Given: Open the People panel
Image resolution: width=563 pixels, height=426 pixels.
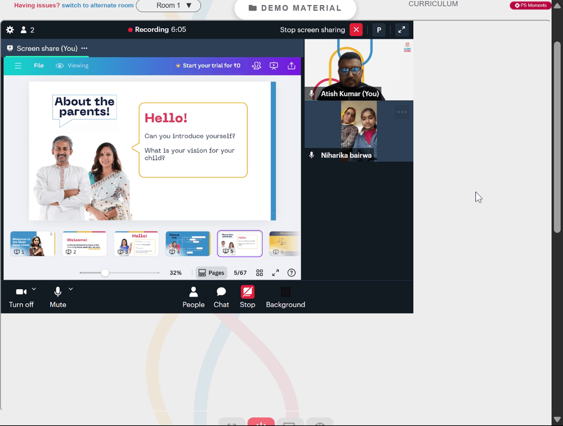Looking at the screenshot, I should click(x=194, y=297).
